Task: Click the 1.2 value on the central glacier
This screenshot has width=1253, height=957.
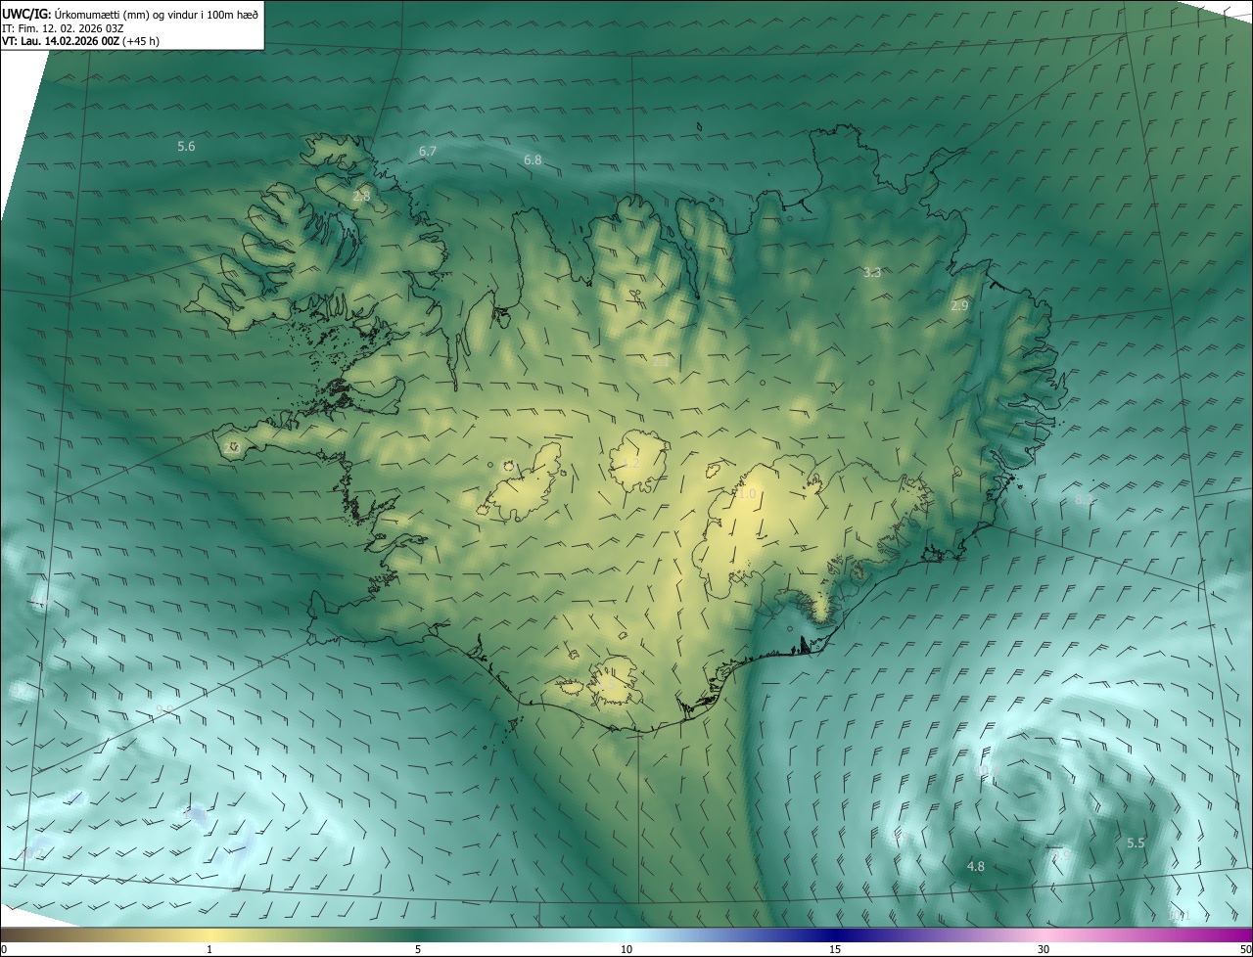Action: (x=631, y=463)
